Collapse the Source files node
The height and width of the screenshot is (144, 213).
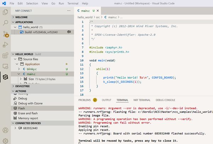click(x=15, y=59)
